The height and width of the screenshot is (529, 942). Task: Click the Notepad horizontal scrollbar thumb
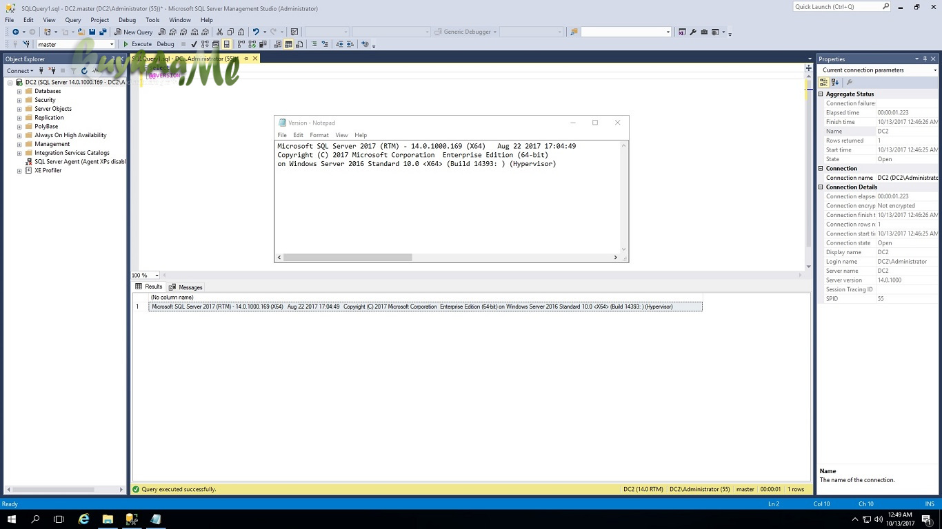[x=348, y=258]
